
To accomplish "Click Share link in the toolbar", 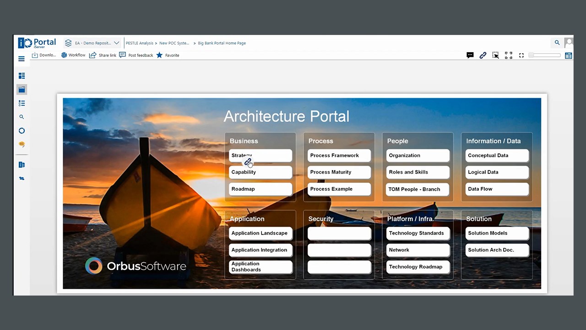I will tap(103, 55).
